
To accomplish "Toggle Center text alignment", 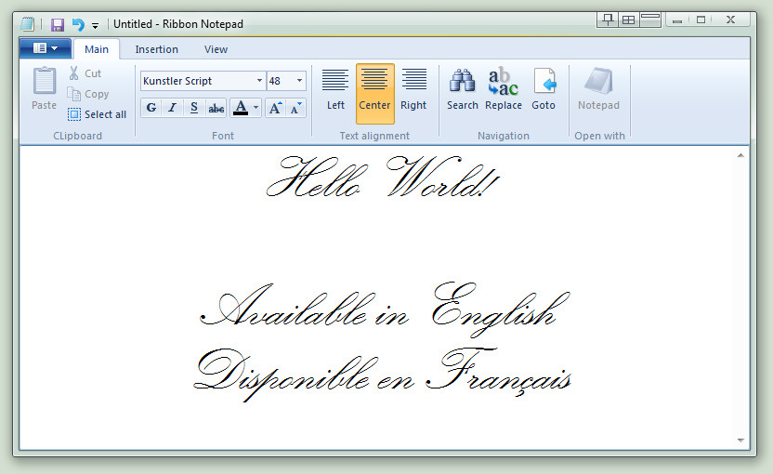I will click(374, 93).
